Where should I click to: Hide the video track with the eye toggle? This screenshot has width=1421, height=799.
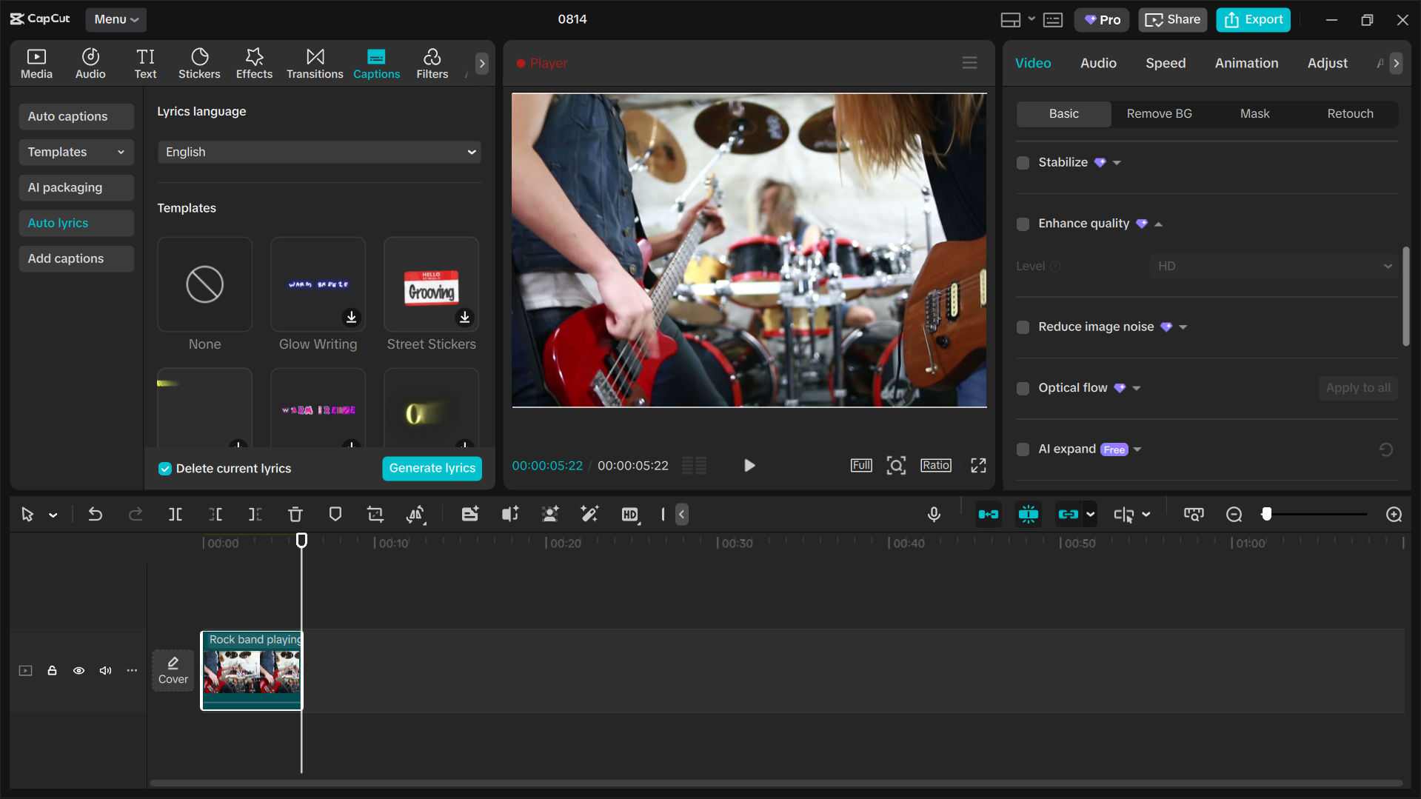coord(78,670)
